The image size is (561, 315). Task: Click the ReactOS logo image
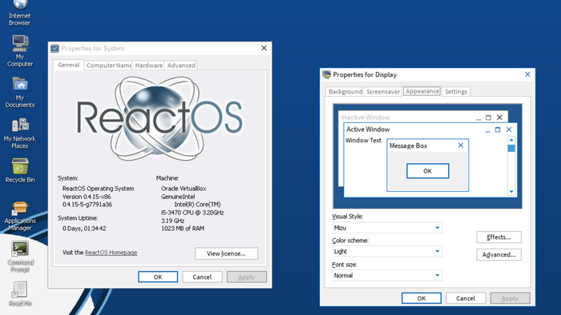[159, 119]
